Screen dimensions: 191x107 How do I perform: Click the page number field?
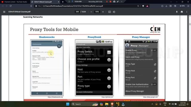click(x=77, y=12)
